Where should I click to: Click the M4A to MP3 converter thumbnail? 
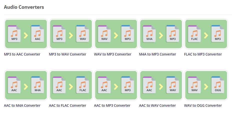click(161, 34)
